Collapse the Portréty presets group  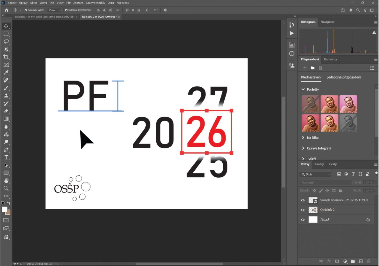point(303,89)
